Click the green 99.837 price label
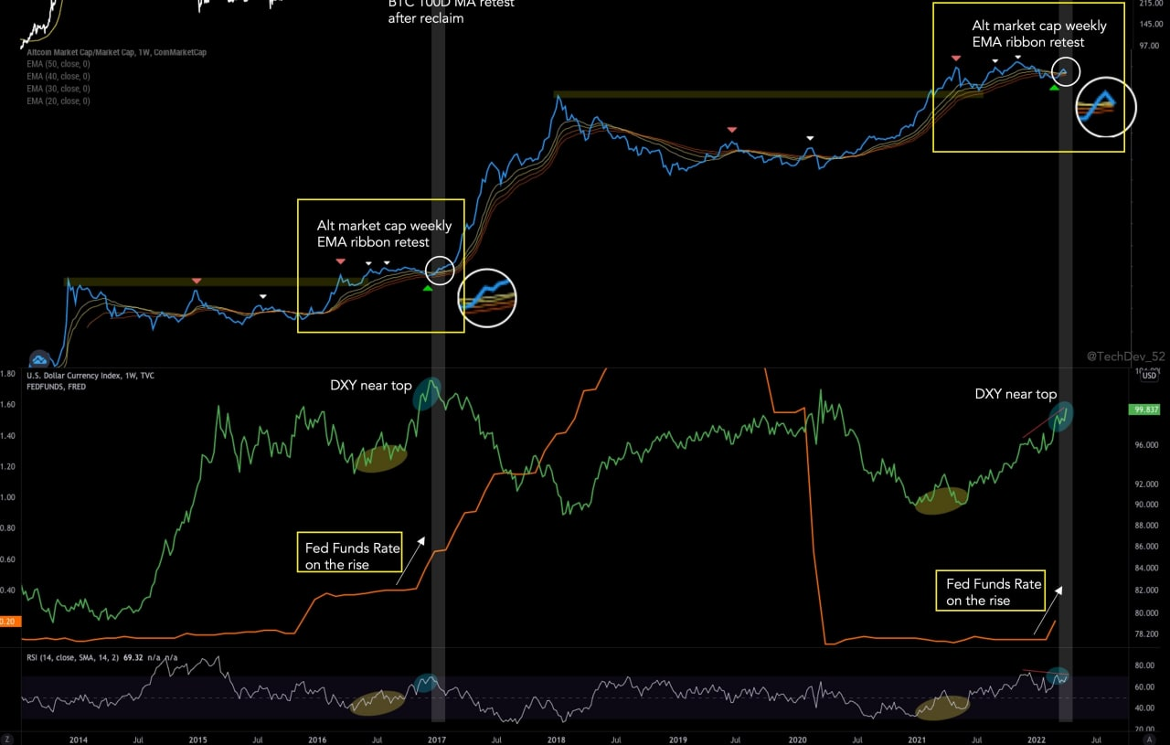 (x=1146, y=410)
